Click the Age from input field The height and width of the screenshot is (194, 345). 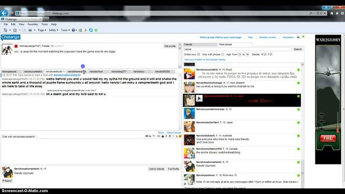239,54
